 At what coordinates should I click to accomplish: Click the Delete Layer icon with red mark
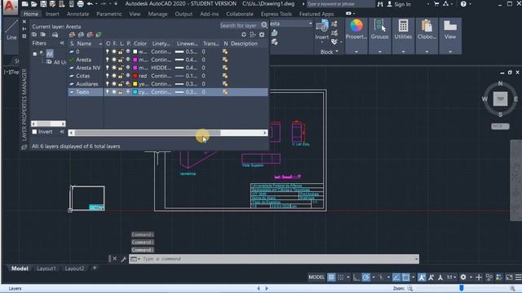(x=90, y=34)
